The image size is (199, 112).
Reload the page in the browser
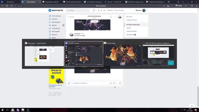12,6
